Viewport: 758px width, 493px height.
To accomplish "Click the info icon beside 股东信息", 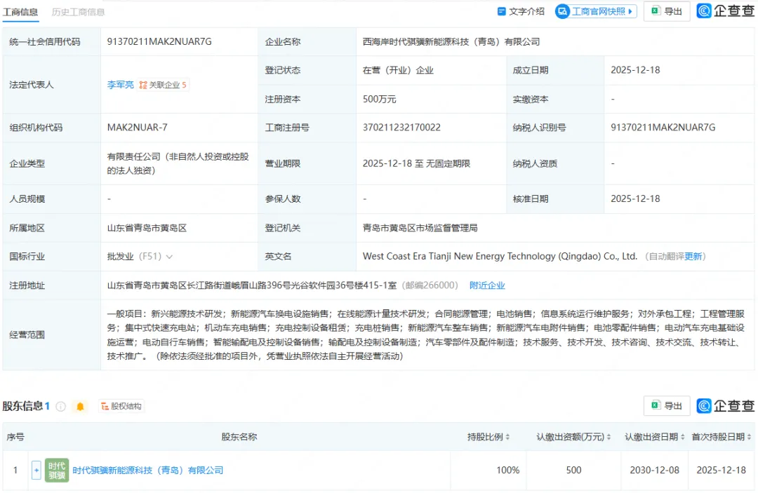I will 61,406.
